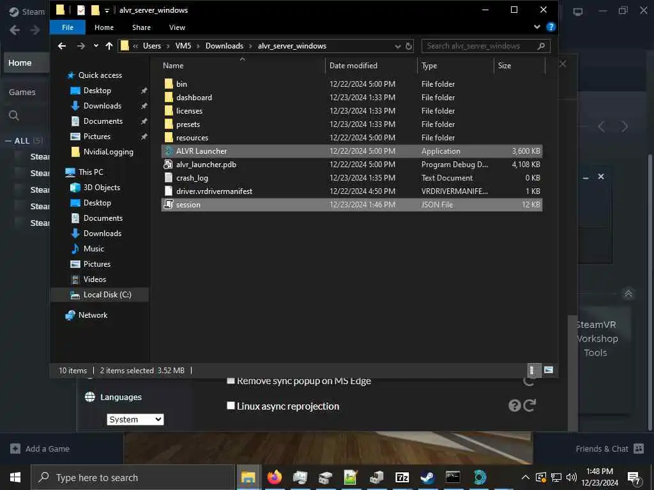Click the Search alvr_server_windows field

(485, 46)
